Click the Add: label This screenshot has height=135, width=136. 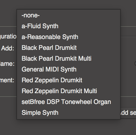(x=8, y=48)
